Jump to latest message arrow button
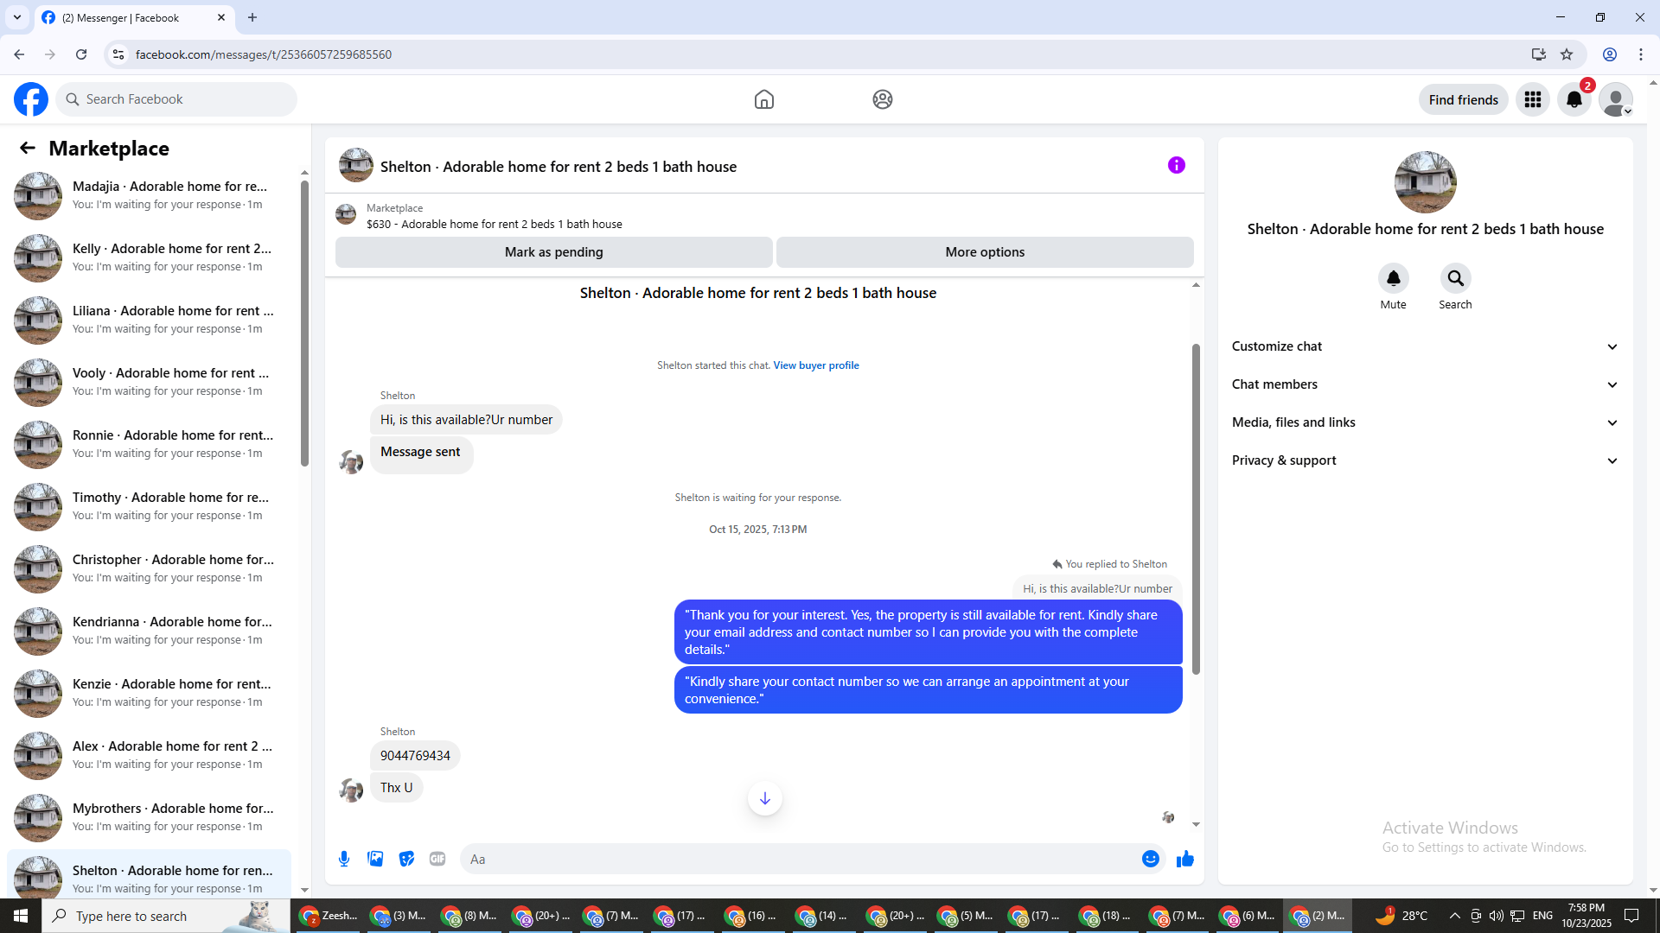Image resolution: width=1660 pixels, height=933 pixels. pos(764,798)
